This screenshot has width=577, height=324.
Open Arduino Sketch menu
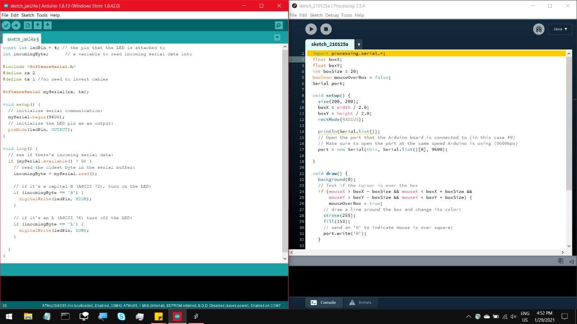click(x=27, y=15)
